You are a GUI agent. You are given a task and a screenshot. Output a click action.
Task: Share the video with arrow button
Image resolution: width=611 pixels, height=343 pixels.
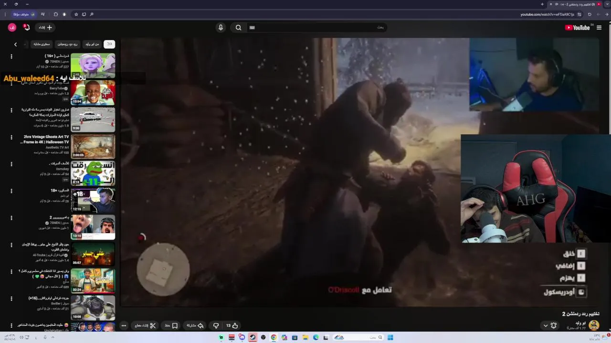click(195, 325)
